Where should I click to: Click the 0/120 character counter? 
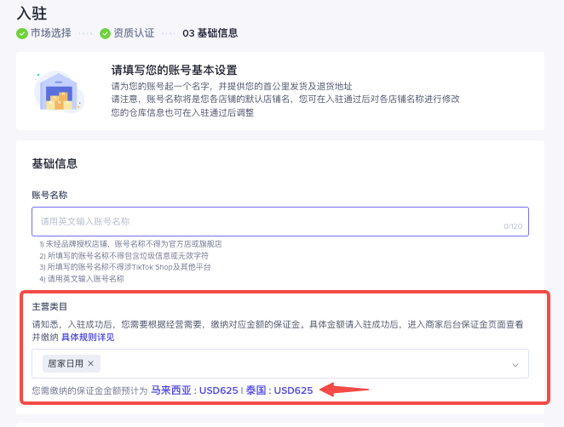click(x=513, y=227)
